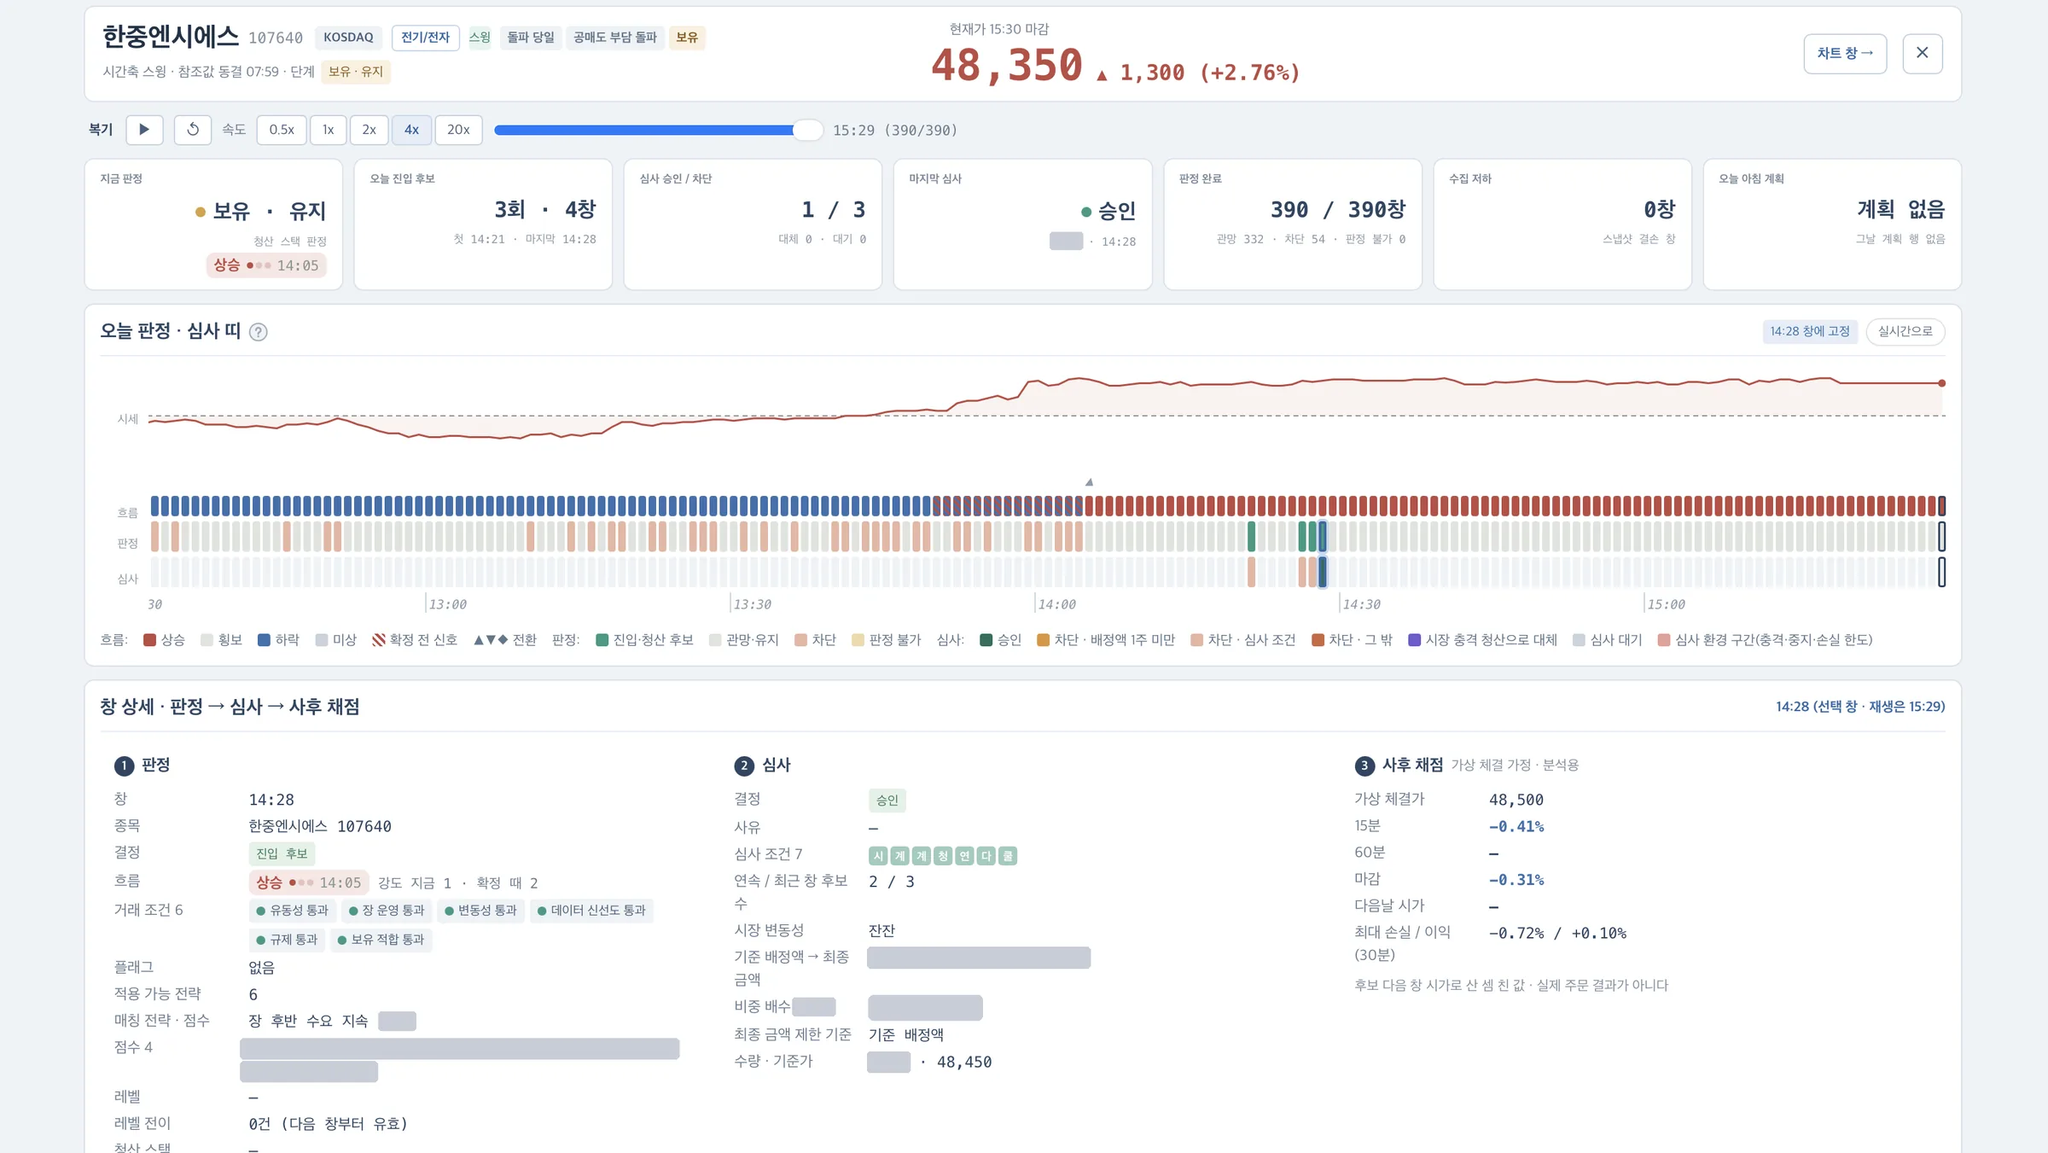Set replay speed to 0.5x

(x=282, y=130)
